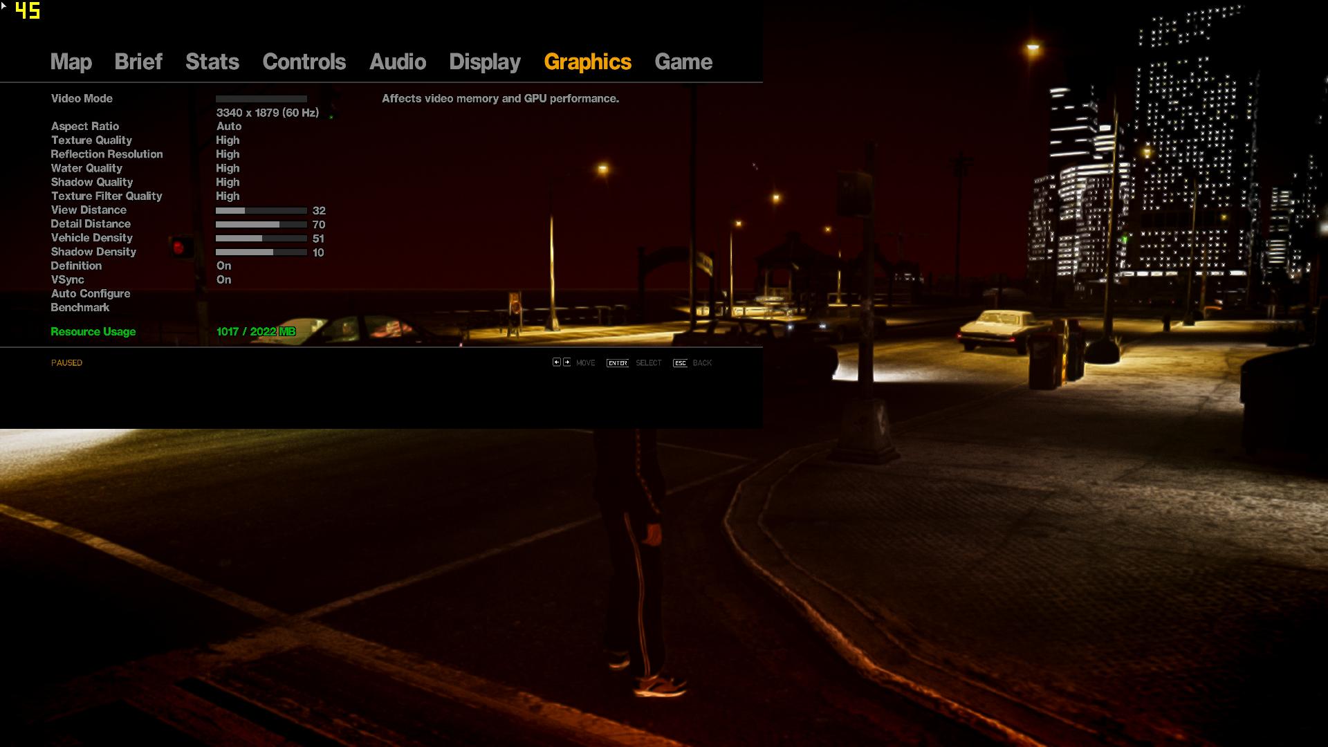The width and height of the screenshot is (1328, 747).
Task: Click the 1017 / 2022 MB value
Action: (256, 332)
